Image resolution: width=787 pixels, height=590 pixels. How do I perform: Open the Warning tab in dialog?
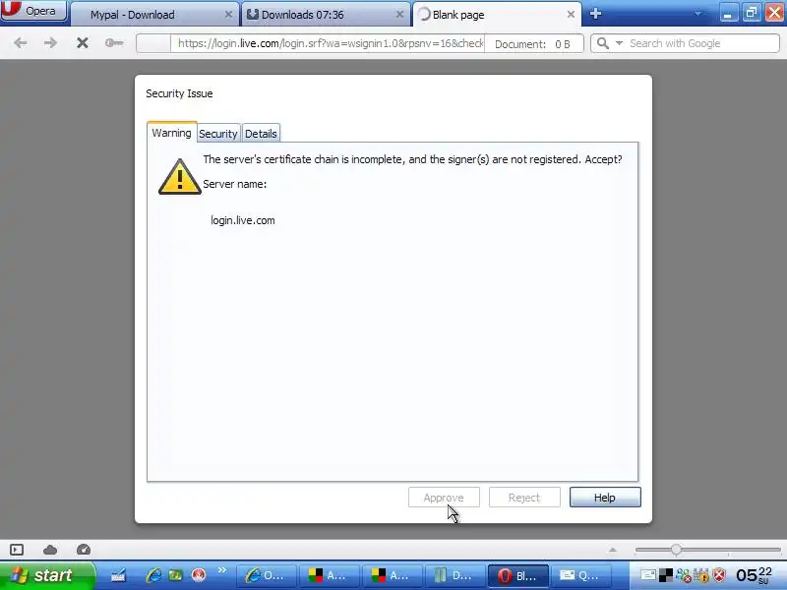click(171, 133)
